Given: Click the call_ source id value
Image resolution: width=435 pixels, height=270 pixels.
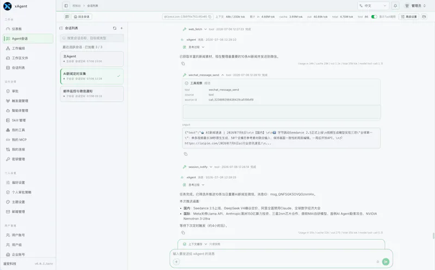Looking at the screenshot, I should point(231,100).
